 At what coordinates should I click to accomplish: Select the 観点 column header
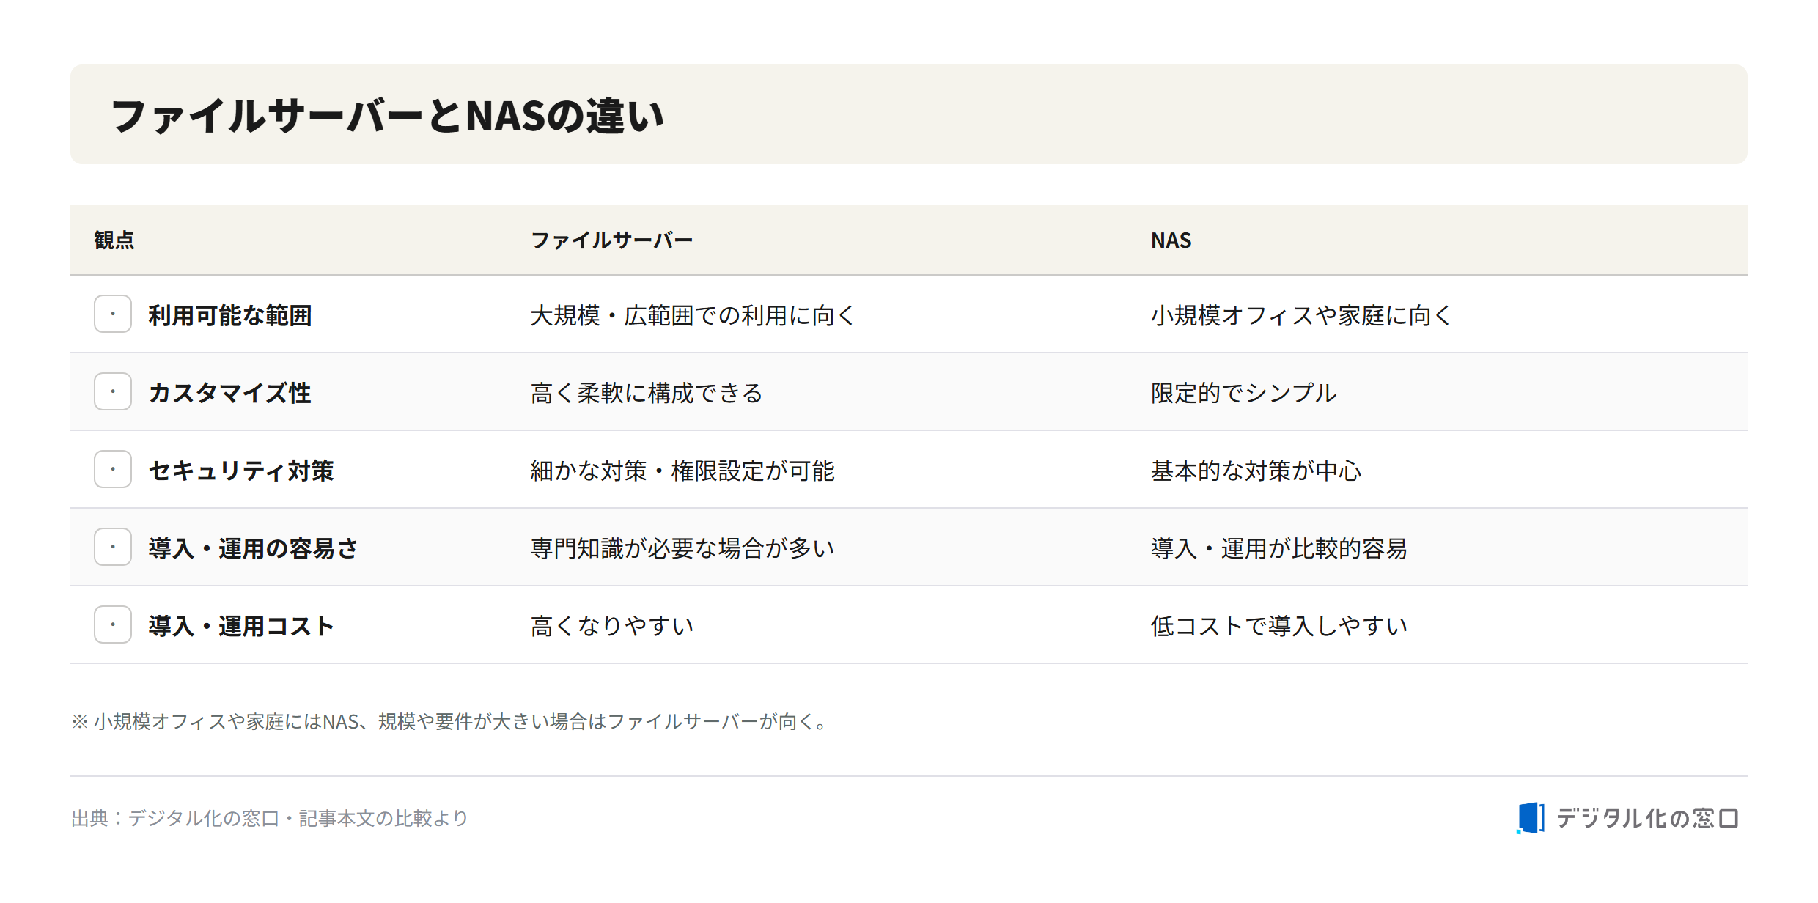click(x=114, y=240)
